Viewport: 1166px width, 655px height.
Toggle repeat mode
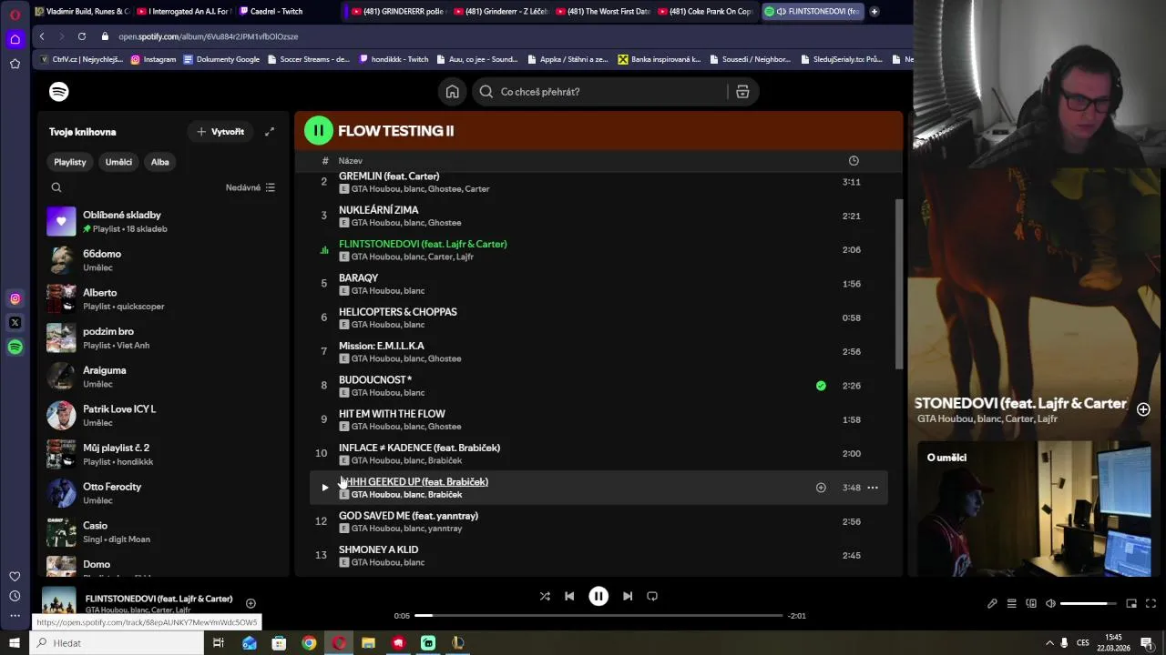pos(652,596)
